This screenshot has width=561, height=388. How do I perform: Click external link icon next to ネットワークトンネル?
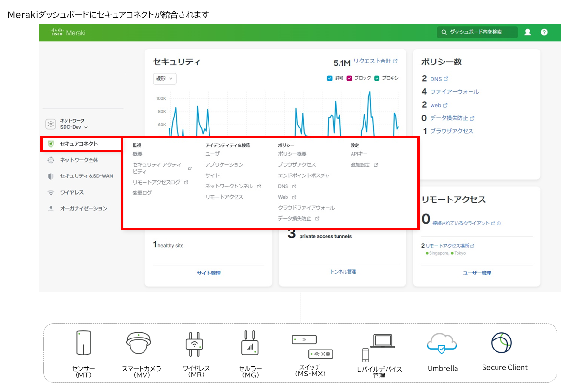click(x=259, y=186)
